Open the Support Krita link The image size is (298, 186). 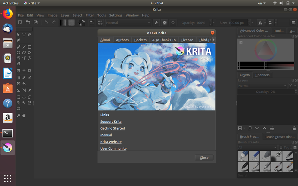coord(111,122)
